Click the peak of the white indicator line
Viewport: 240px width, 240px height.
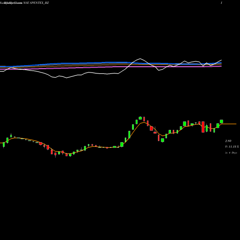point(140,59)
